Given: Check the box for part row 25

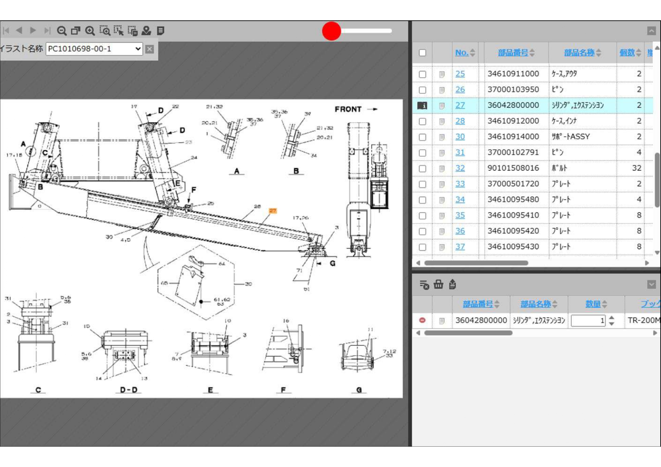Looking at the screenshot, I should (x=423, y=74).
